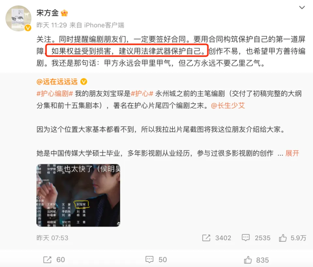Repost icon showing 3402 on original post
This screenshot has width=313, height=267.
pyautogui.click(x=216, y=238)
